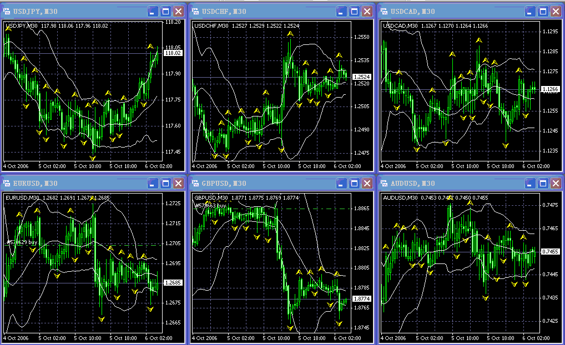The width and height of the screenshot is (565, 345).
Task: Click the EURUSD OHLC header 1.2682 1.2691
Action: click(x=58, y=197)
